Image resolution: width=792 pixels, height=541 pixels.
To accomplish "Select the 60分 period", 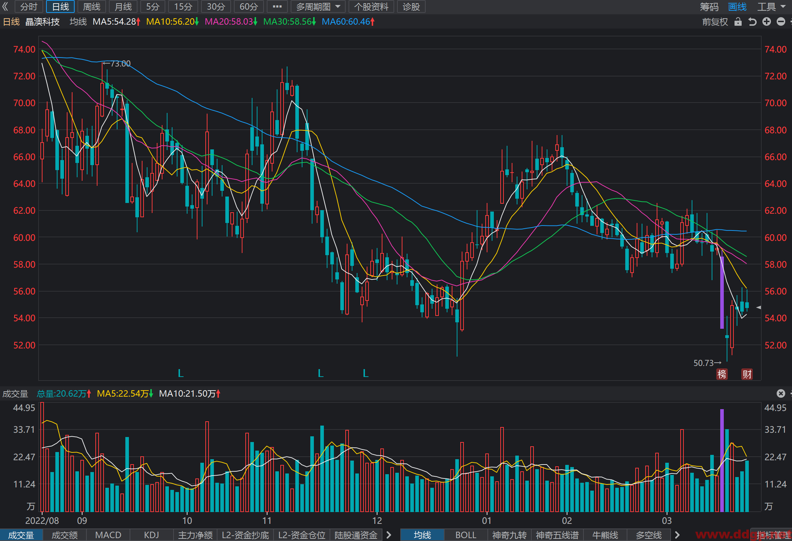I will click(x=249, y=7).
